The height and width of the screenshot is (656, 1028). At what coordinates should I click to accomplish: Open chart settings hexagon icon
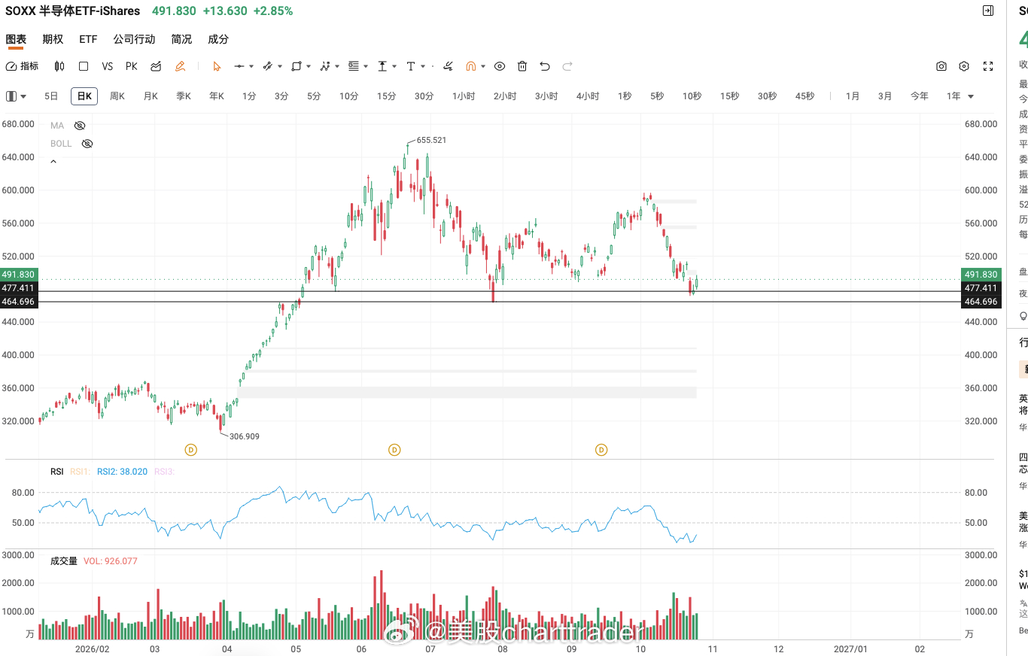(964, 66)
